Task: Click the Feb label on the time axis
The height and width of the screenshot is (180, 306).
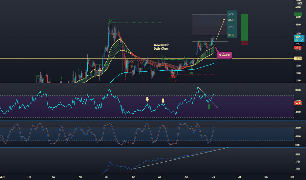Action: point(29,177)
